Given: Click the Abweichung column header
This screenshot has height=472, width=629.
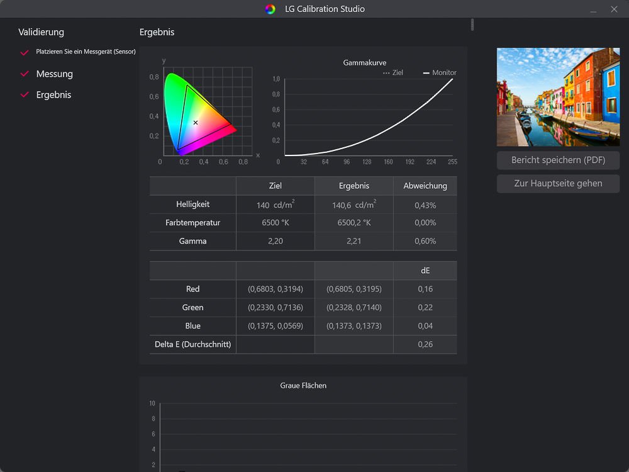Looking at the screenshot, I should (425, 186).
